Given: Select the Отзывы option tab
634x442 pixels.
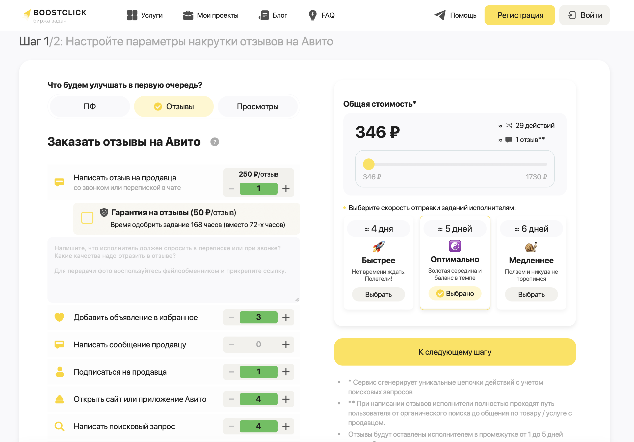Looking at the screenshot, I should click(174, 106).
